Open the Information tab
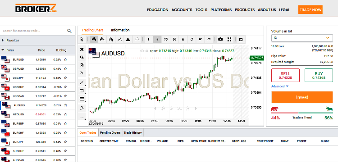The height and width of the screenshot is (168, 338). click(120, 30)
